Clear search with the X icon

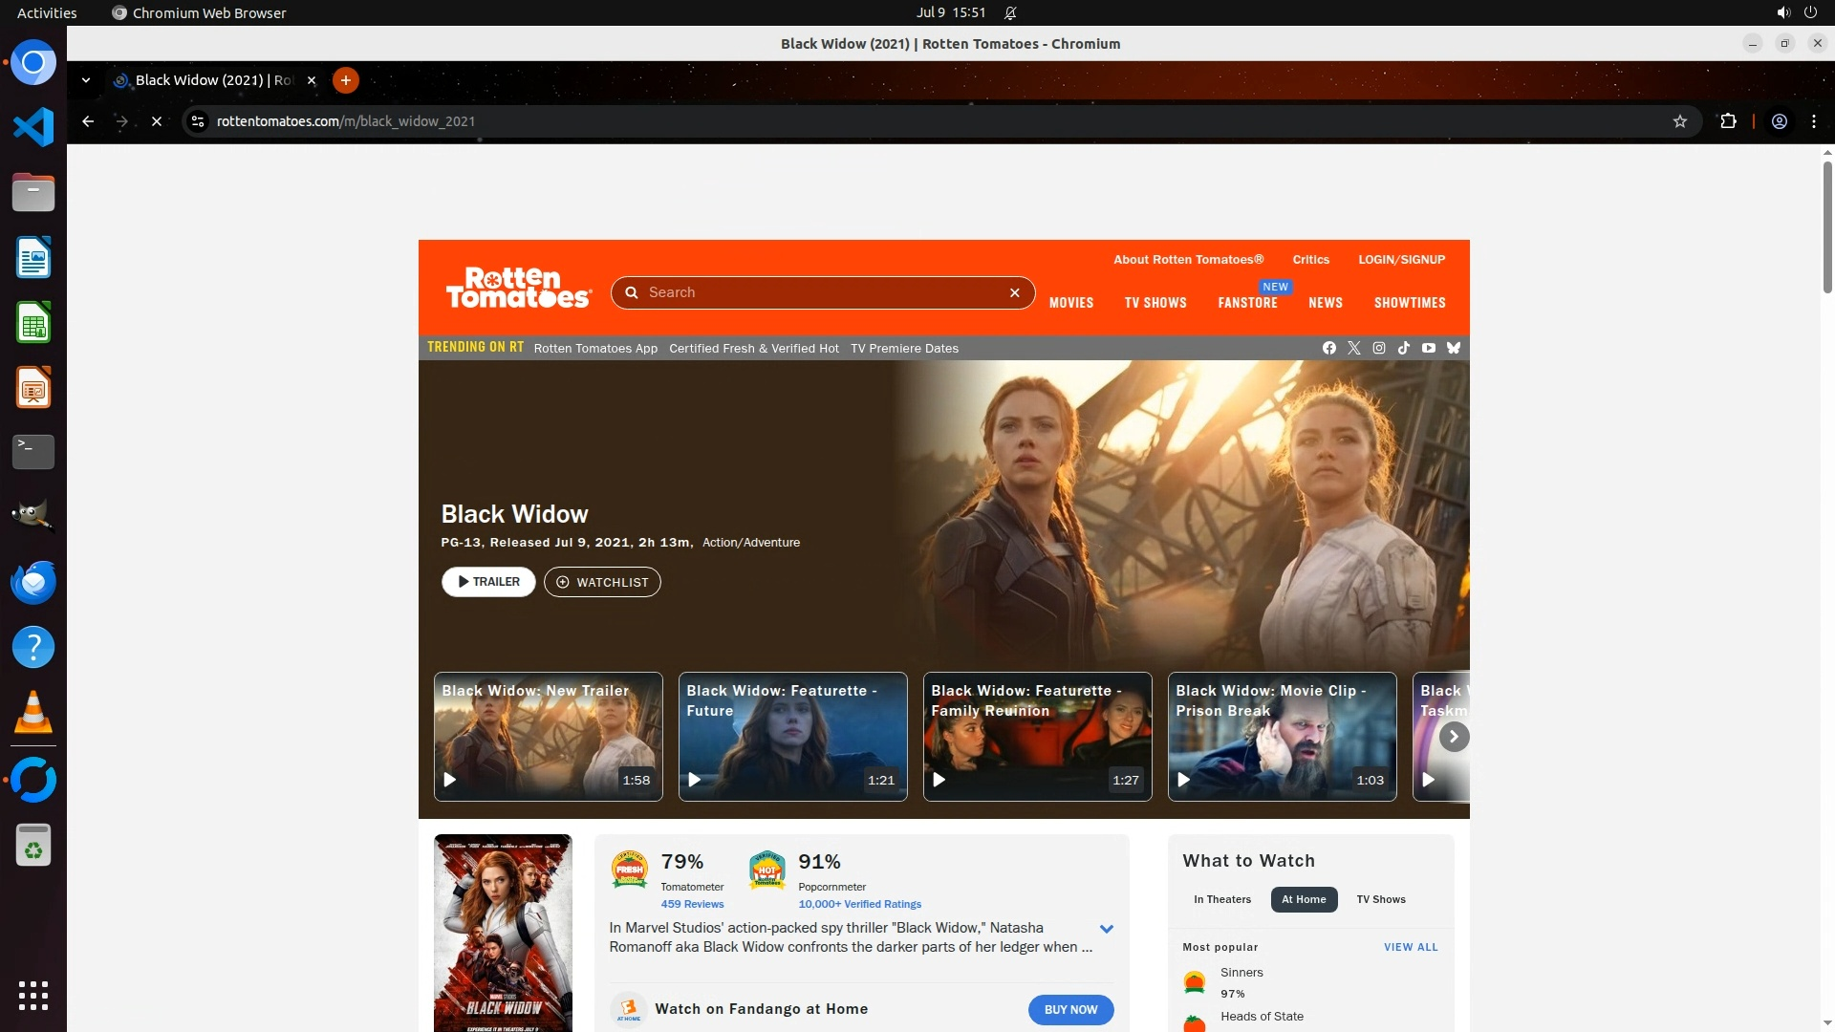click(x=1014, y=293)
